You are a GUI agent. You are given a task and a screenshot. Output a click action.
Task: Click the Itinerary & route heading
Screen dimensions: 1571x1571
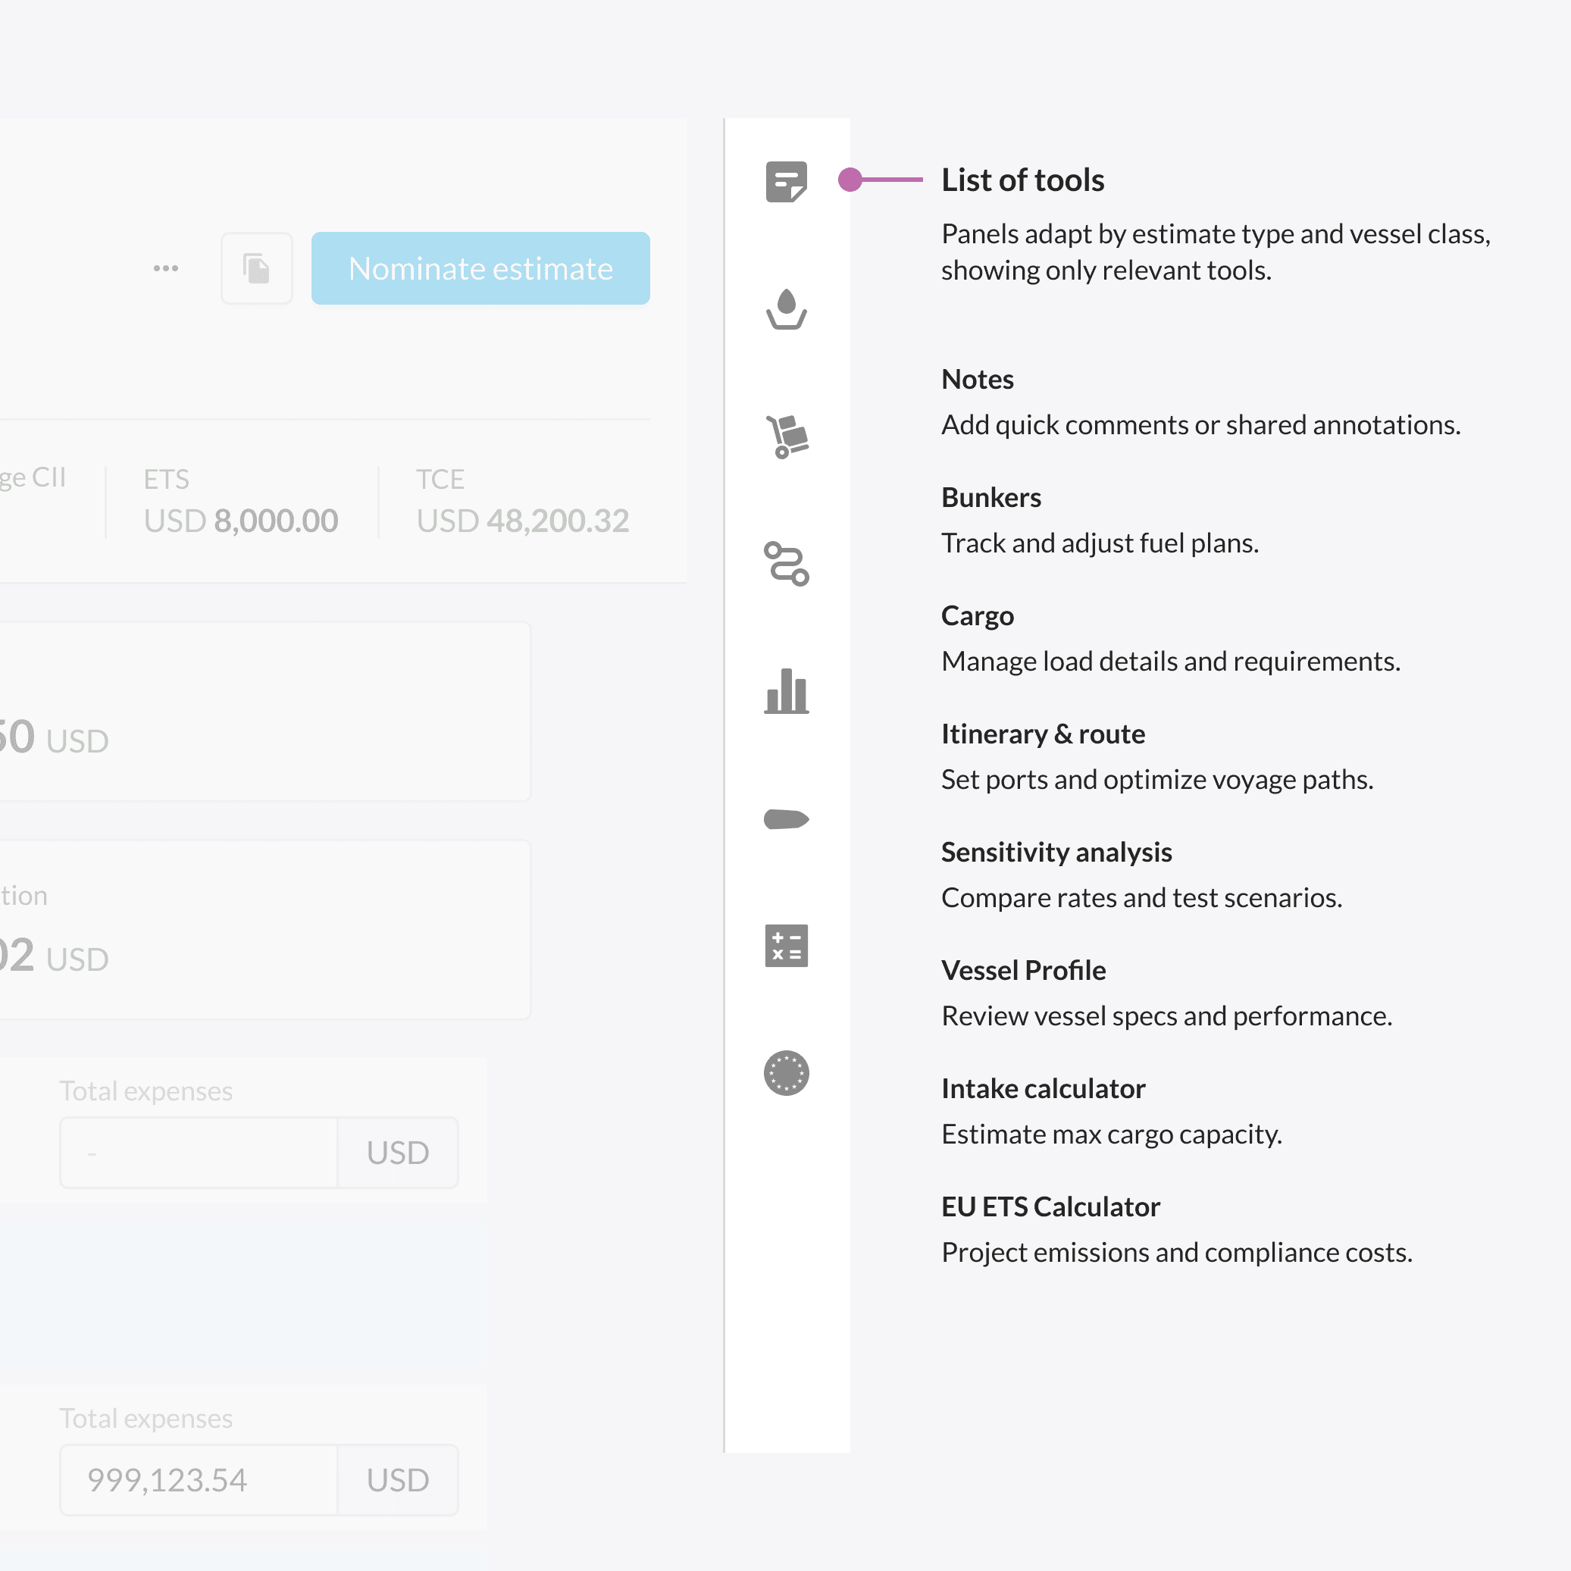click(x=1044, y=734)
